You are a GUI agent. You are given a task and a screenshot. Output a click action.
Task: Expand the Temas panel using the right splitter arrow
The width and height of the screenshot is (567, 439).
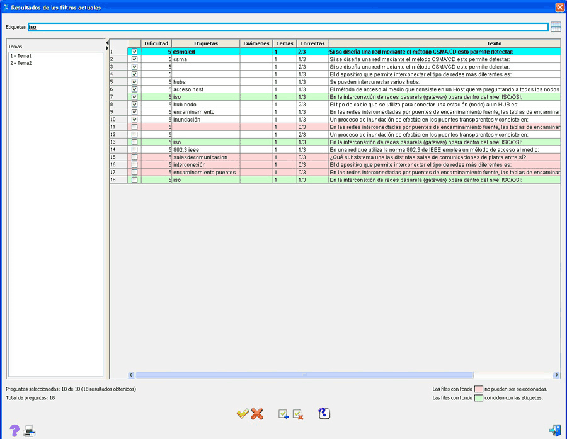coord(107,48)
